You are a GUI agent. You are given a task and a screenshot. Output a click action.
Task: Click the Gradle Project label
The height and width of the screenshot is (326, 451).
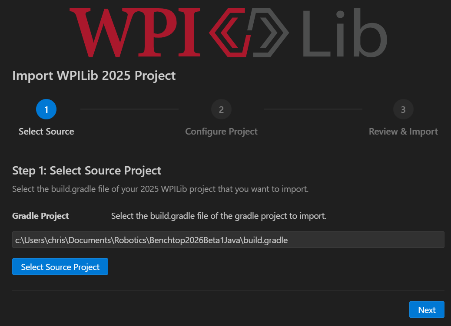pyautogui.click(x=40, y=216)
